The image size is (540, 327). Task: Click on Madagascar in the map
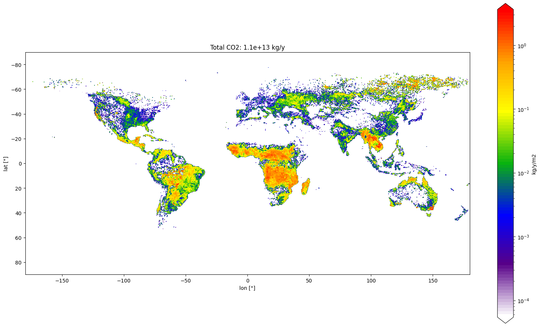[x=305, y=186]
